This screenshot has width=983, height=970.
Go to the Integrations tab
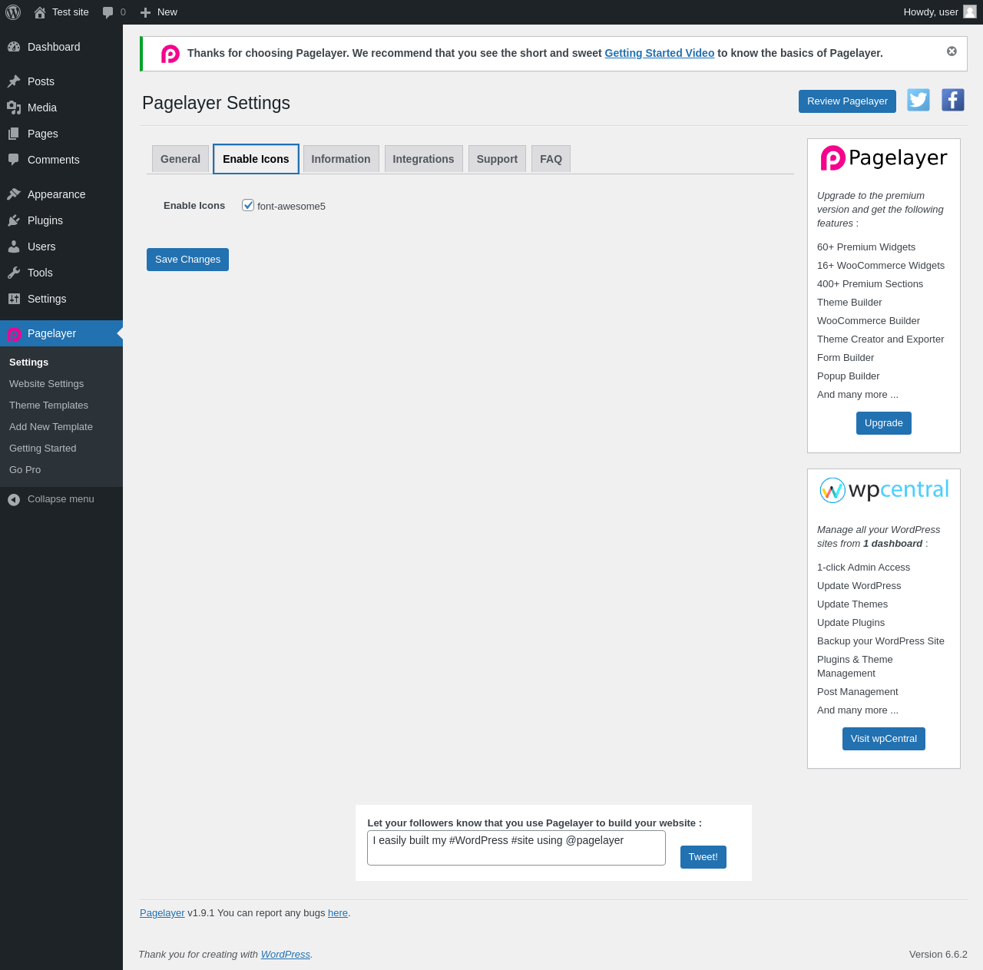(424, 159)
